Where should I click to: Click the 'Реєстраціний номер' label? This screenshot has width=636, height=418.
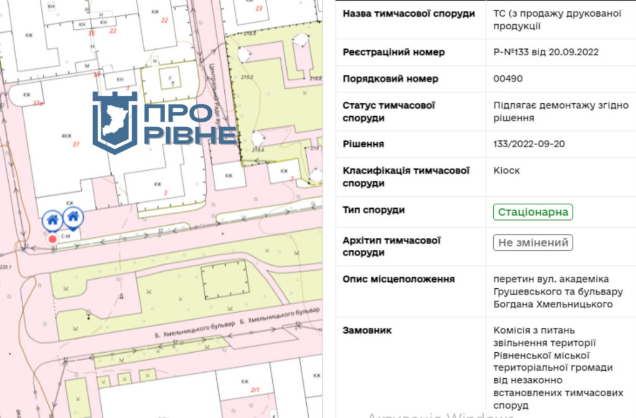coord(393,52)
